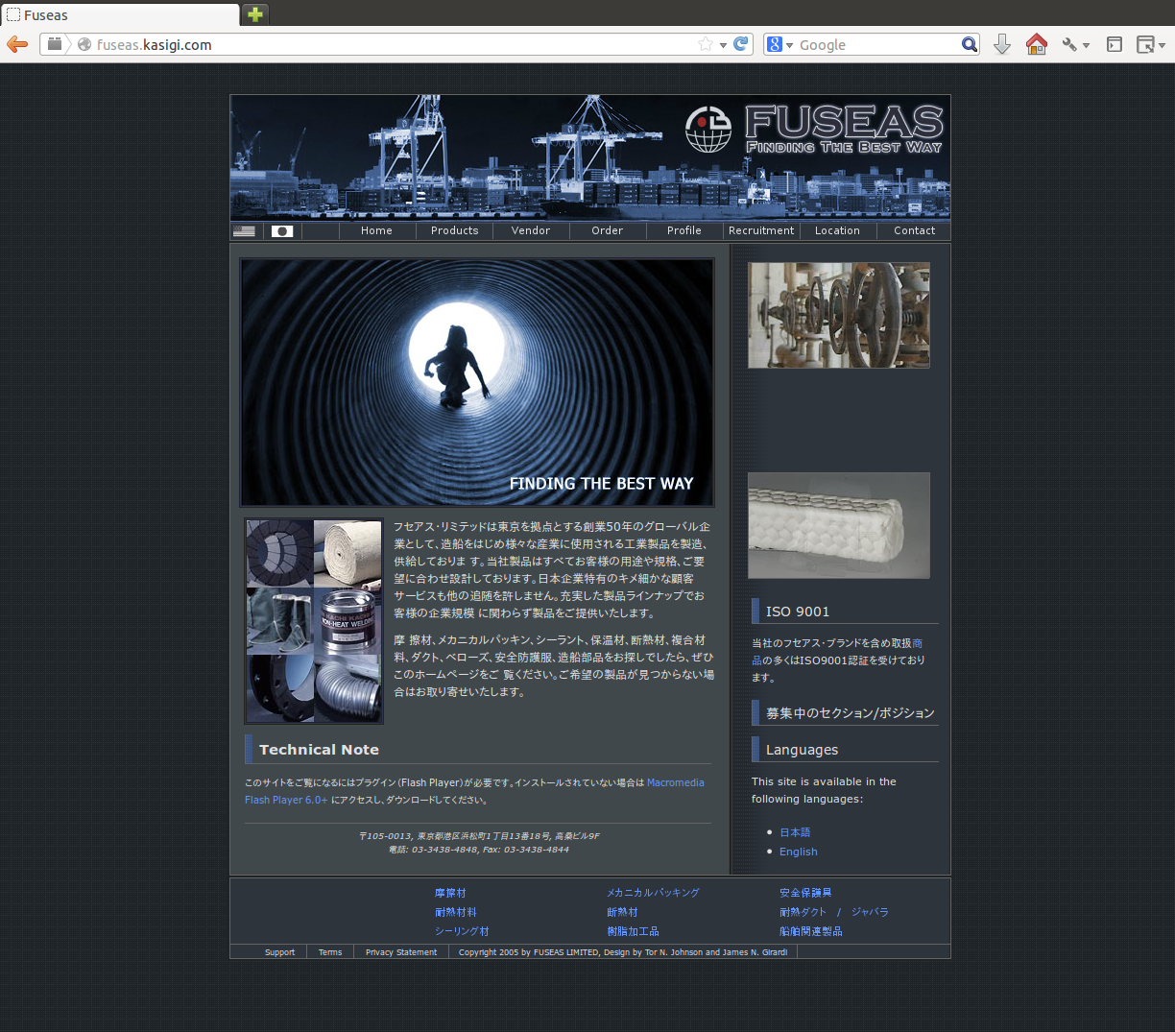The width and height of the screenshot is (1175, 1032).
Task: Go to the browser home page icon
Action: (x=1036, y=44)
